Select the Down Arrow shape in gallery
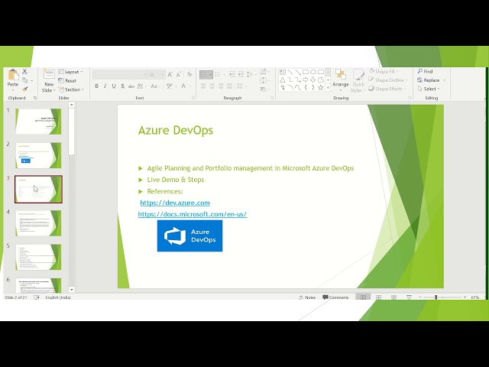 tap(313, 80)
